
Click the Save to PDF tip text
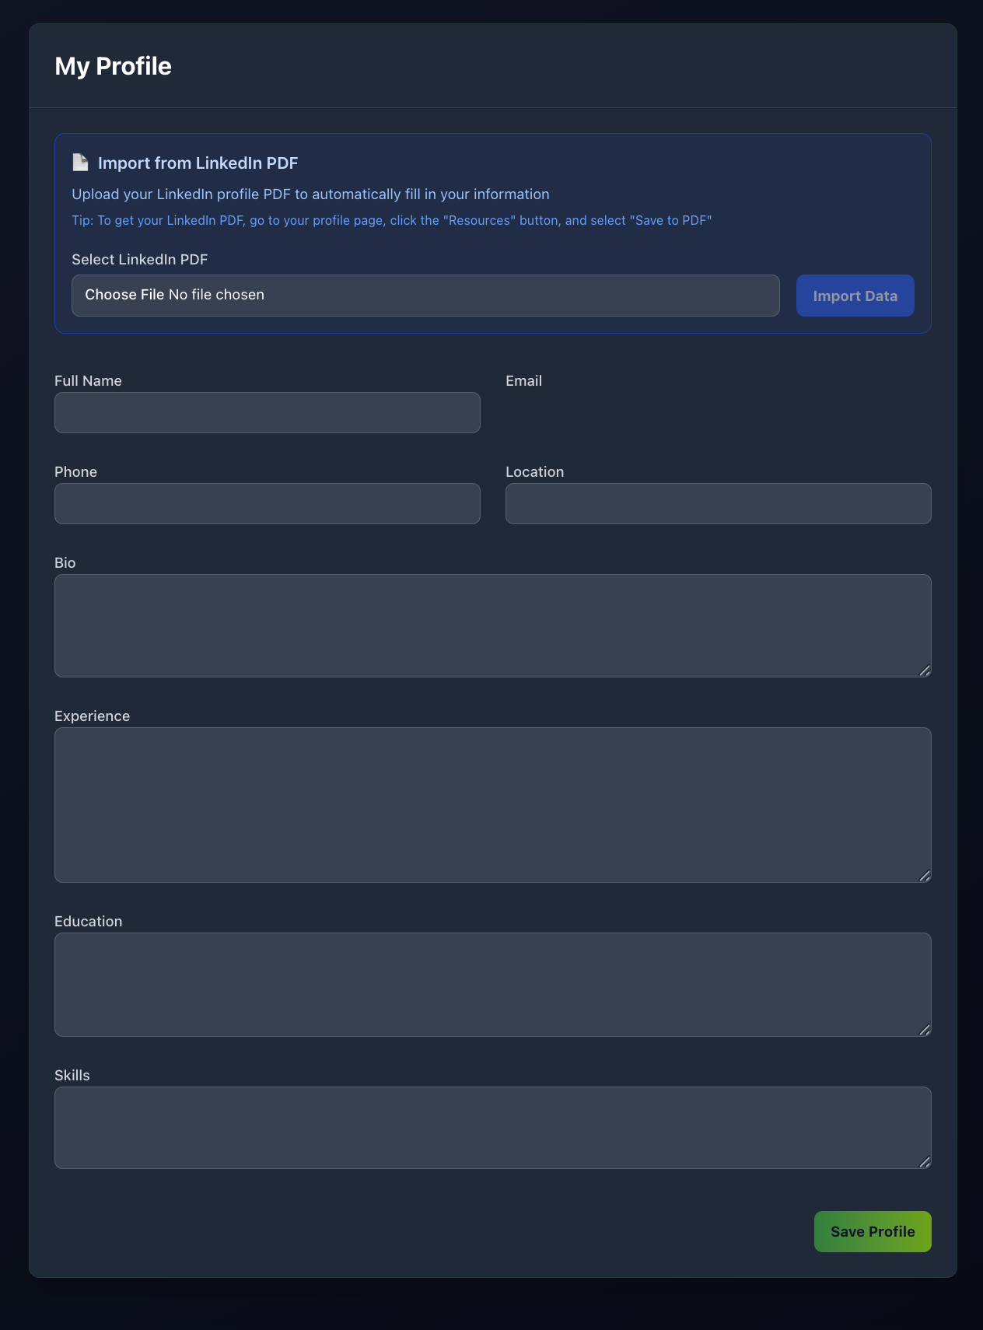point(391,221)
